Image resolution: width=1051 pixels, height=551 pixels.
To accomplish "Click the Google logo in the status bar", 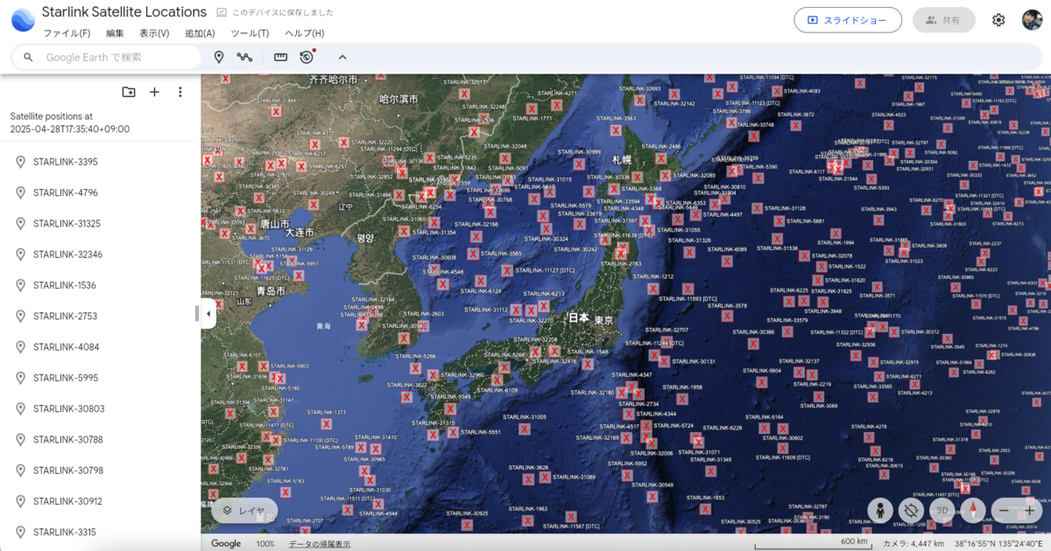I will (226, 543).
